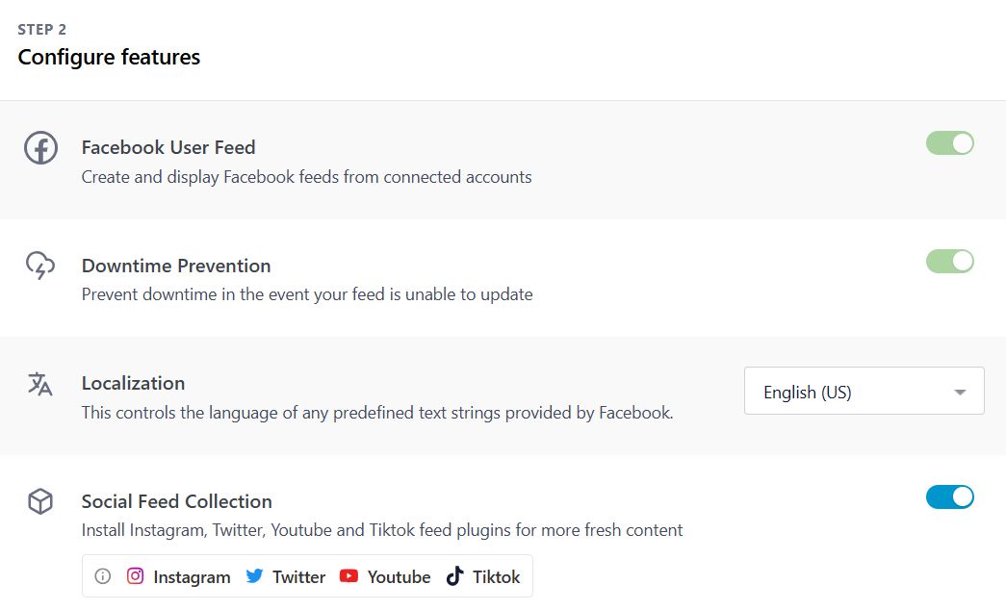This screenshot has width=1006, height=610.
Task: Open the Tiktok plugin link
Action: pos(497,576)
